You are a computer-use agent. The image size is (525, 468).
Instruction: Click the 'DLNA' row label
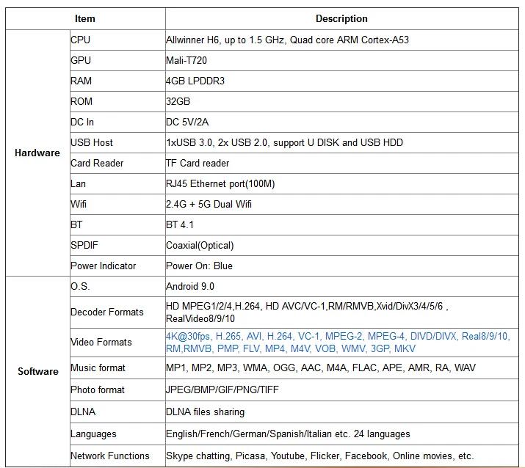[x=83, y=412]
